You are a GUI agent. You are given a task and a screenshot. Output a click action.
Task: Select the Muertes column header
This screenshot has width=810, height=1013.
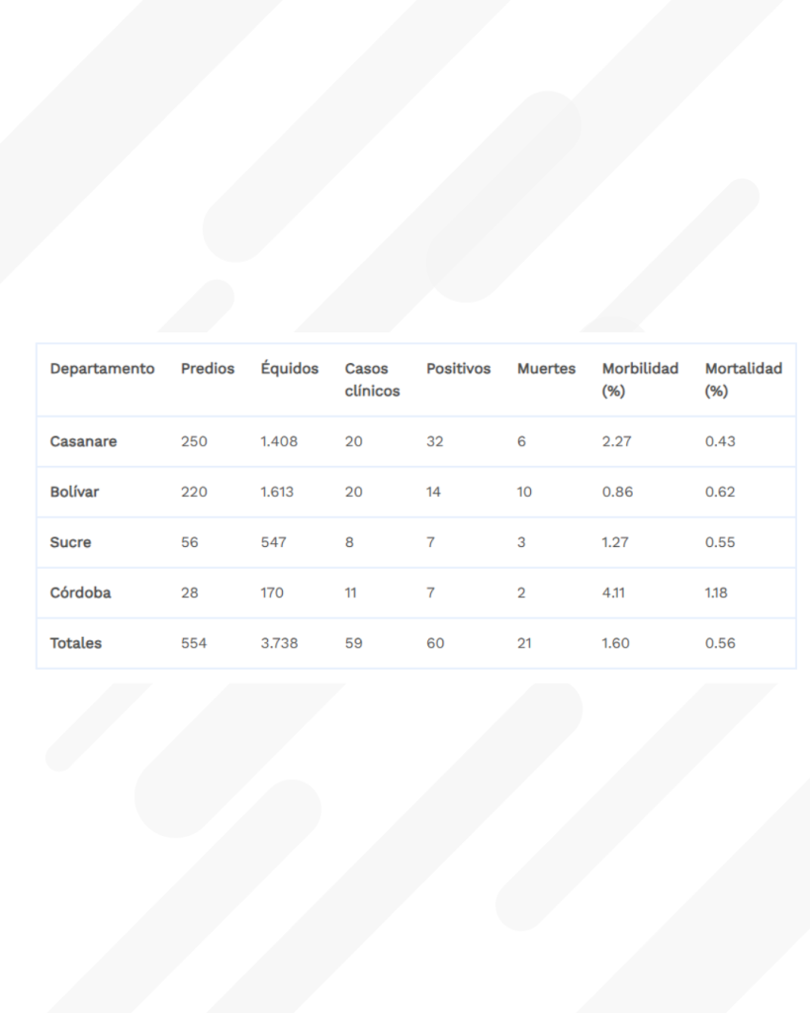click(546, 369)
